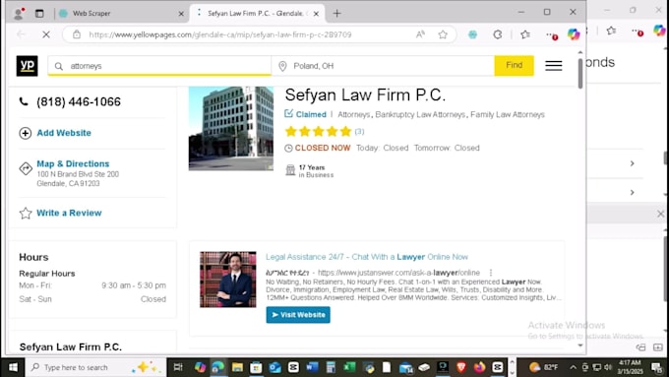Viewport: 669px width, 377px height.
Task: Open Legal Assistance 24/7 ad headline
Action: [367, 257]
